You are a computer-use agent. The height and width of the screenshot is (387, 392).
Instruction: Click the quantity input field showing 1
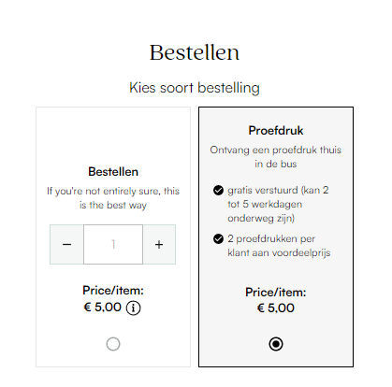[x=113, y=244]
